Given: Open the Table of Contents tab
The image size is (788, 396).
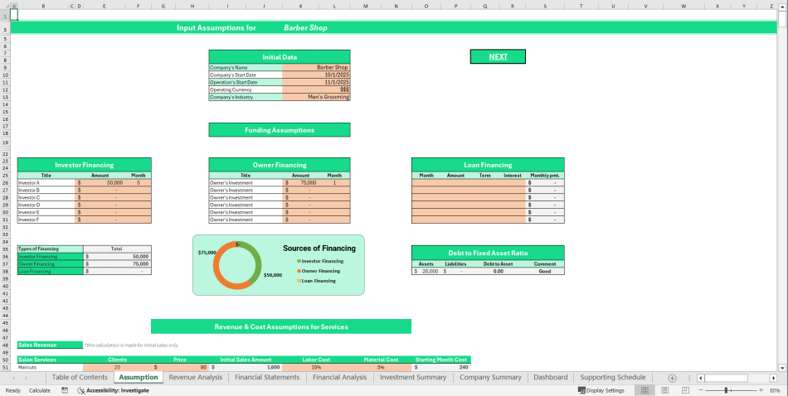Looking at the screenshot, I should [x=80, y=378].
